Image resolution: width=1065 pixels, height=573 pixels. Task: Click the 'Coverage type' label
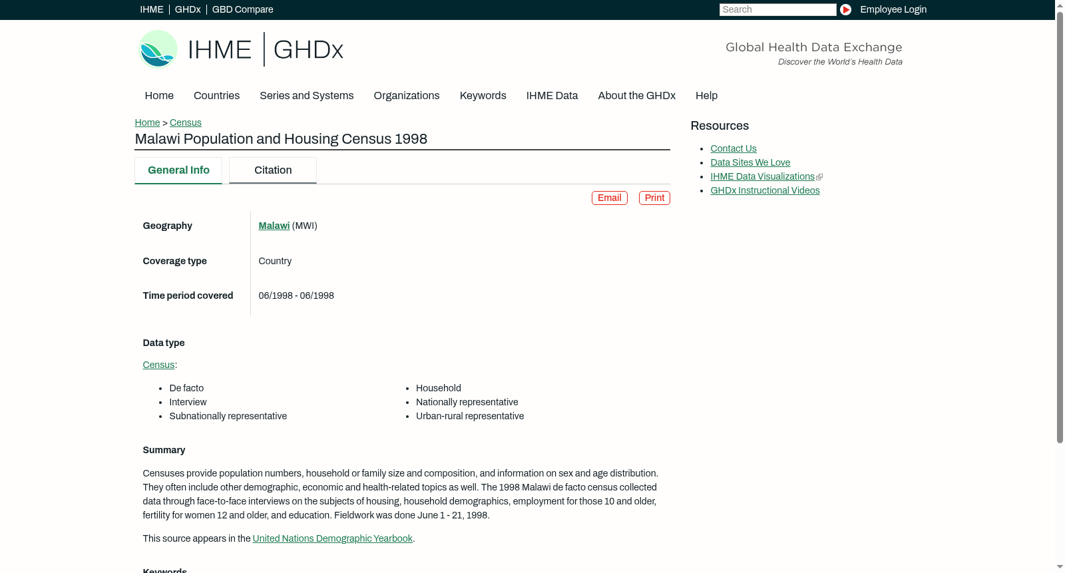pos(174,261)
